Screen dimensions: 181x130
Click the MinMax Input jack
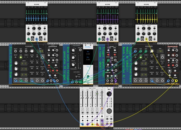pyautogui.click(x=88, y=76)
